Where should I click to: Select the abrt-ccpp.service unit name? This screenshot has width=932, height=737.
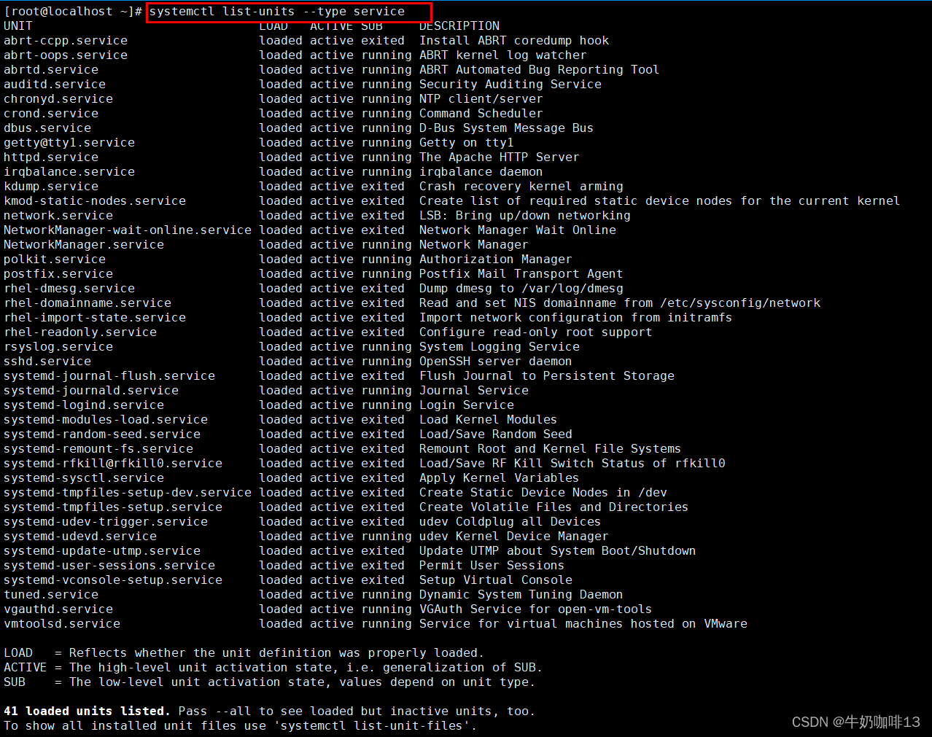pos(66,41)
